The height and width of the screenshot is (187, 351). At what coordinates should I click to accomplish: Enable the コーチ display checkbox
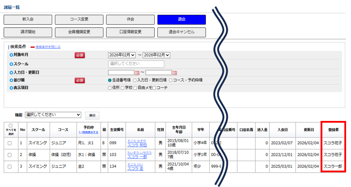click(x=154, y=88)
